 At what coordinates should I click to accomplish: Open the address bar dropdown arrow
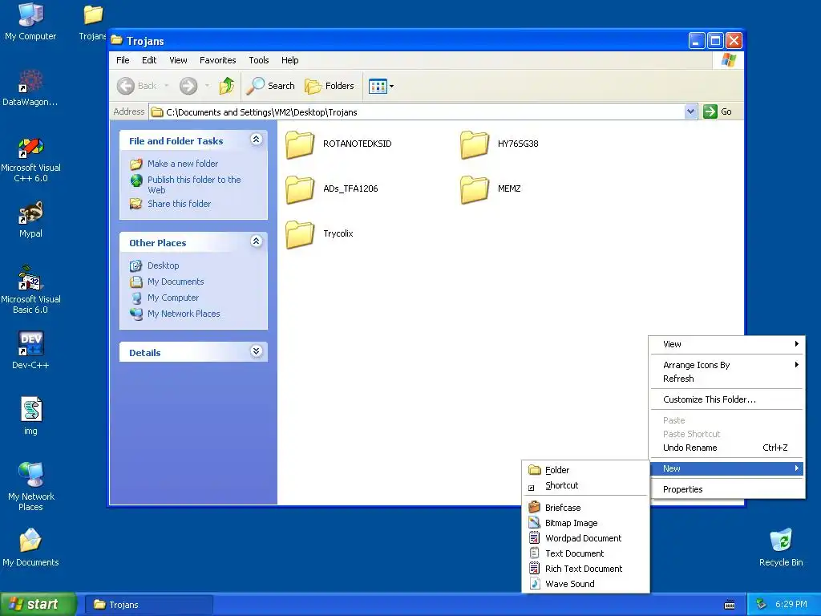[x=690, y=111]
